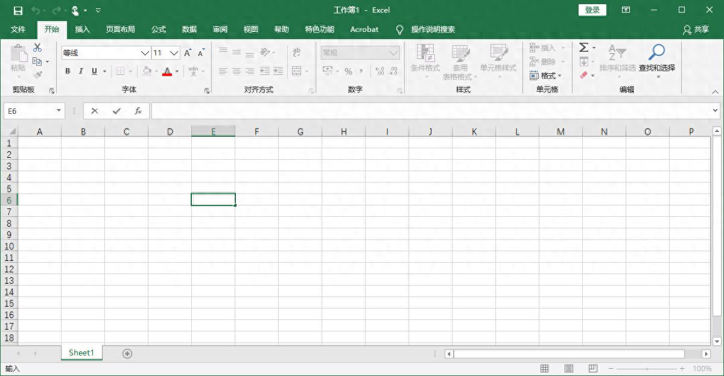
Task: Click the red font color A icon
Action: click(x=167, y=71)
